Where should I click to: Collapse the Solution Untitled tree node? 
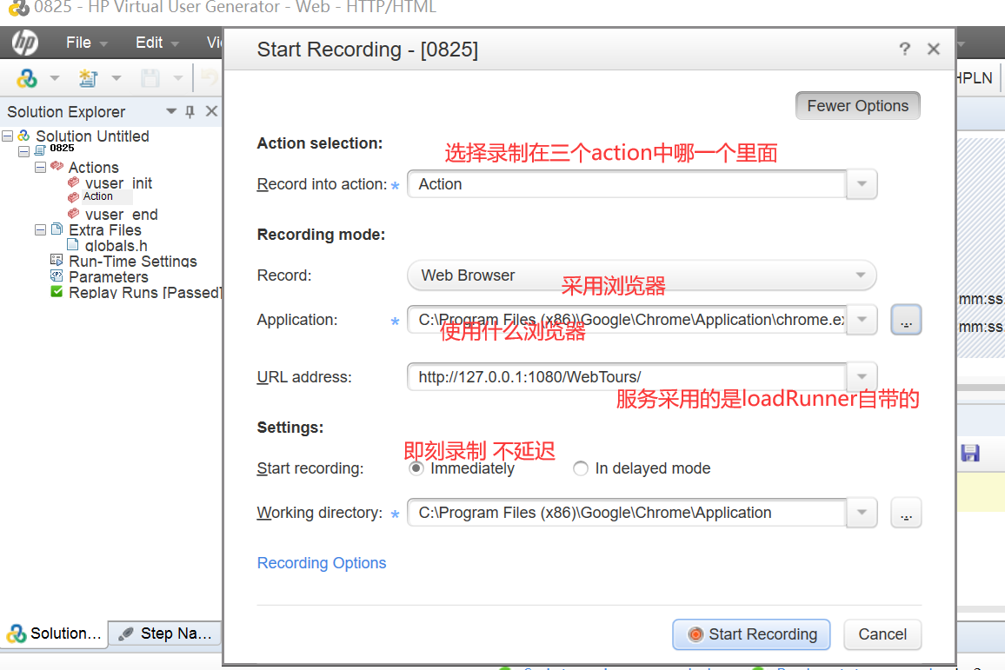tap(8, 136)
